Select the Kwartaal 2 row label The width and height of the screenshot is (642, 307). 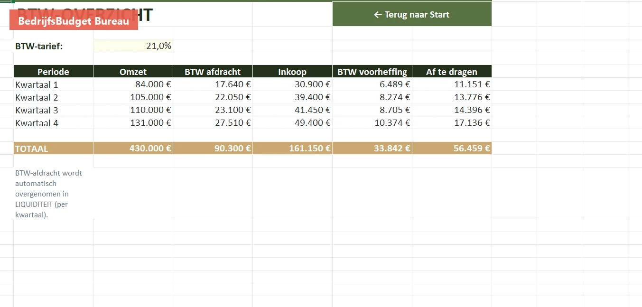pyautogui.click(x=54, y=97)
